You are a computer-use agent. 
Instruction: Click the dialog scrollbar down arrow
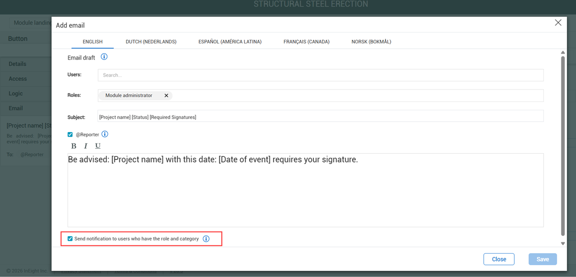[563, 243]
